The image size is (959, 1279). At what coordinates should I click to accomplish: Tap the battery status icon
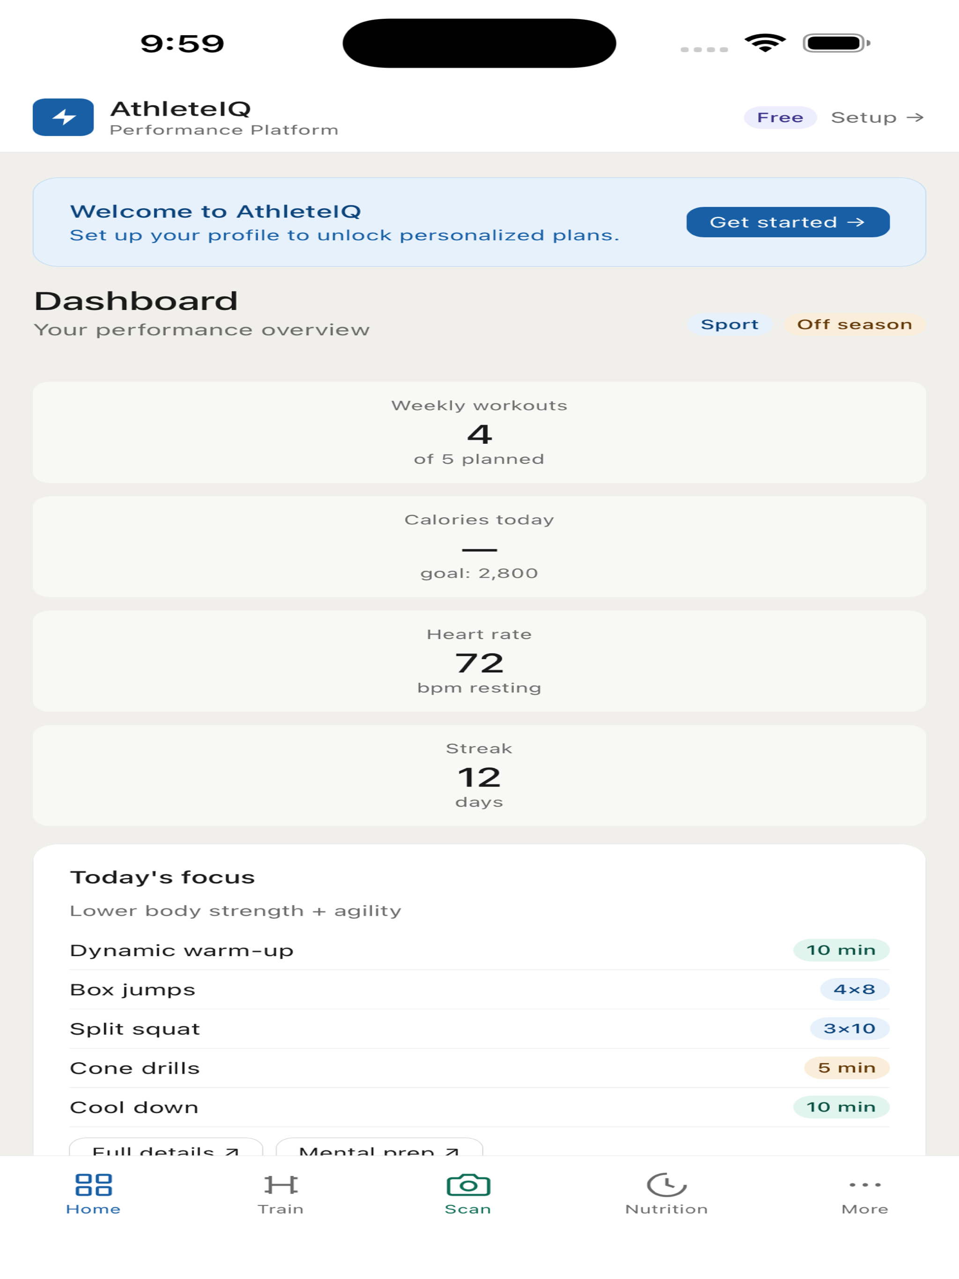[x=836, y=43]
